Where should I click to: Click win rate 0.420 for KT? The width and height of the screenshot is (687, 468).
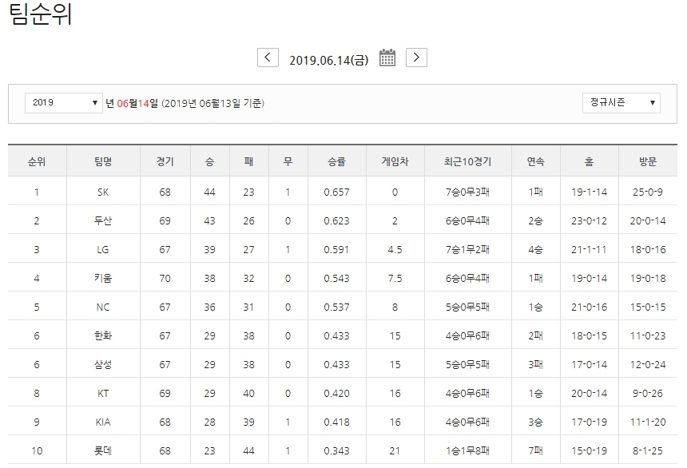(336, 394)
